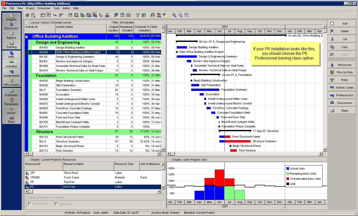The width and height of the screenshot is (358, 216).
Task: Open WBS in the sidebar
Action: [x=11, y=55]
